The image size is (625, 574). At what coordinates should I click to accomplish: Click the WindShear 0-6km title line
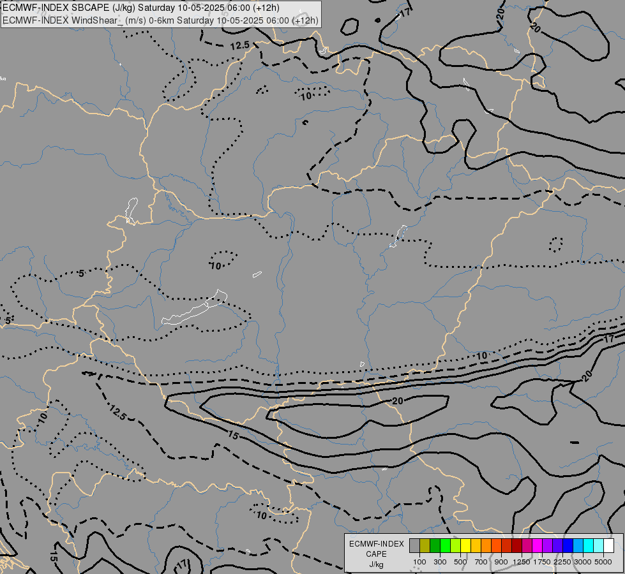point(160,20)
